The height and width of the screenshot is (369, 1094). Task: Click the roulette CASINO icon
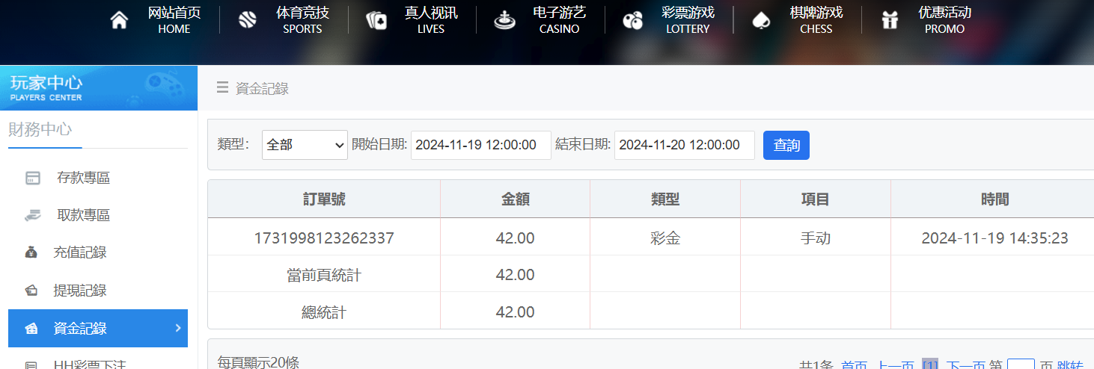(505, 20)
